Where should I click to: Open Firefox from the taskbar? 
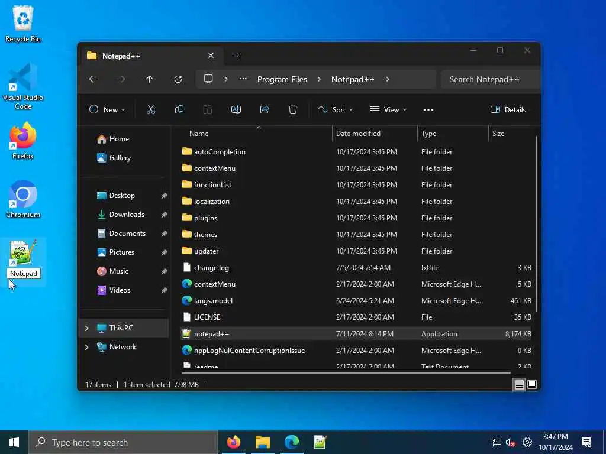[x=233, y=442]
